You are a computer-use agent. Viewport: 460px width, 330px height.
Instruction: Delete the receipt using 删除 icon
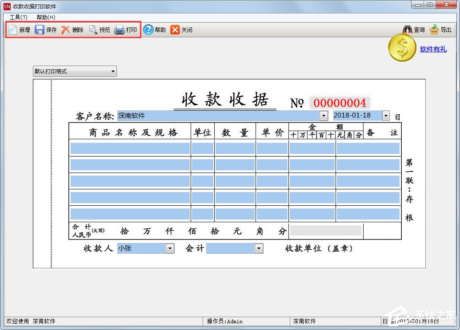pos(66,30)
